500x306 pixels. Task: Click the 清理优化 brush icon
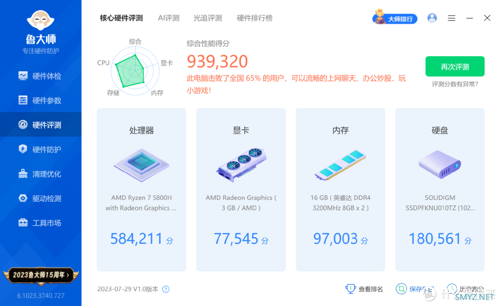pos(23,173)
